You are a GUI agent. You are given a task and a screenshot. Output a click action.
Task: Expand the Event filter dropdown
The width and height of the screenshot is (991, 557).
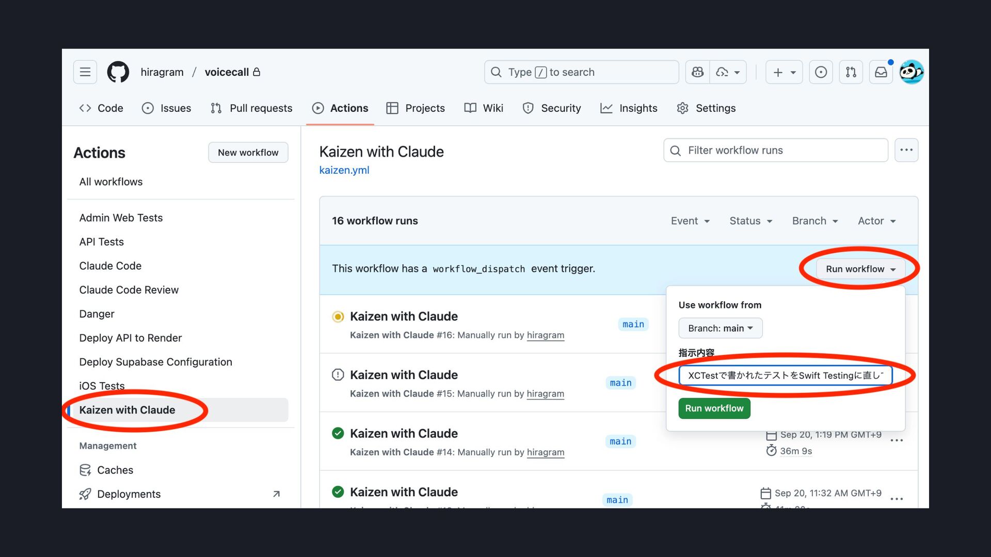tap(691, 221)
